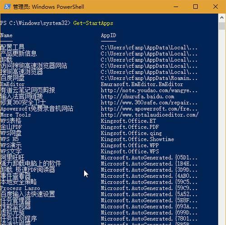Screen dimensions: 226x225
Task: Click the WPS表格 name entry
Action: point(11,121)
